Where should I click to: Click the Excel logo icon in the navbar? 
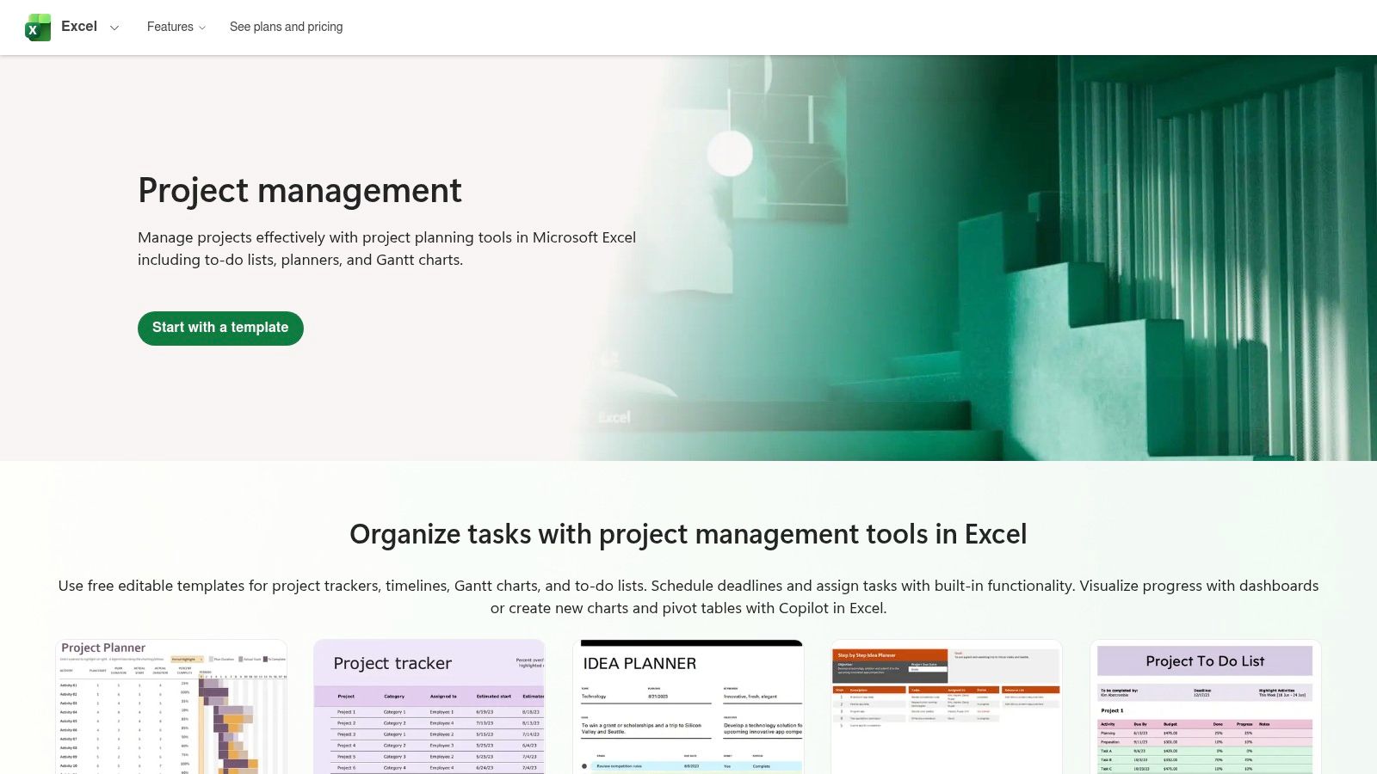36,27
